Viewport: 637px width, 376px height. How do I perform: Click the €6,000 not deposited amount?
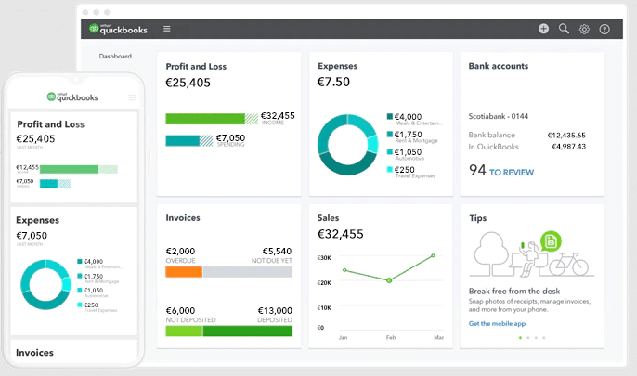point(180,311)
